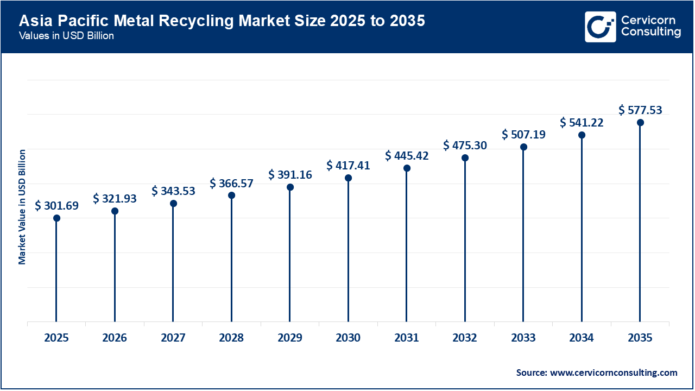Select the 2035 data point marker

coord(640,122)
